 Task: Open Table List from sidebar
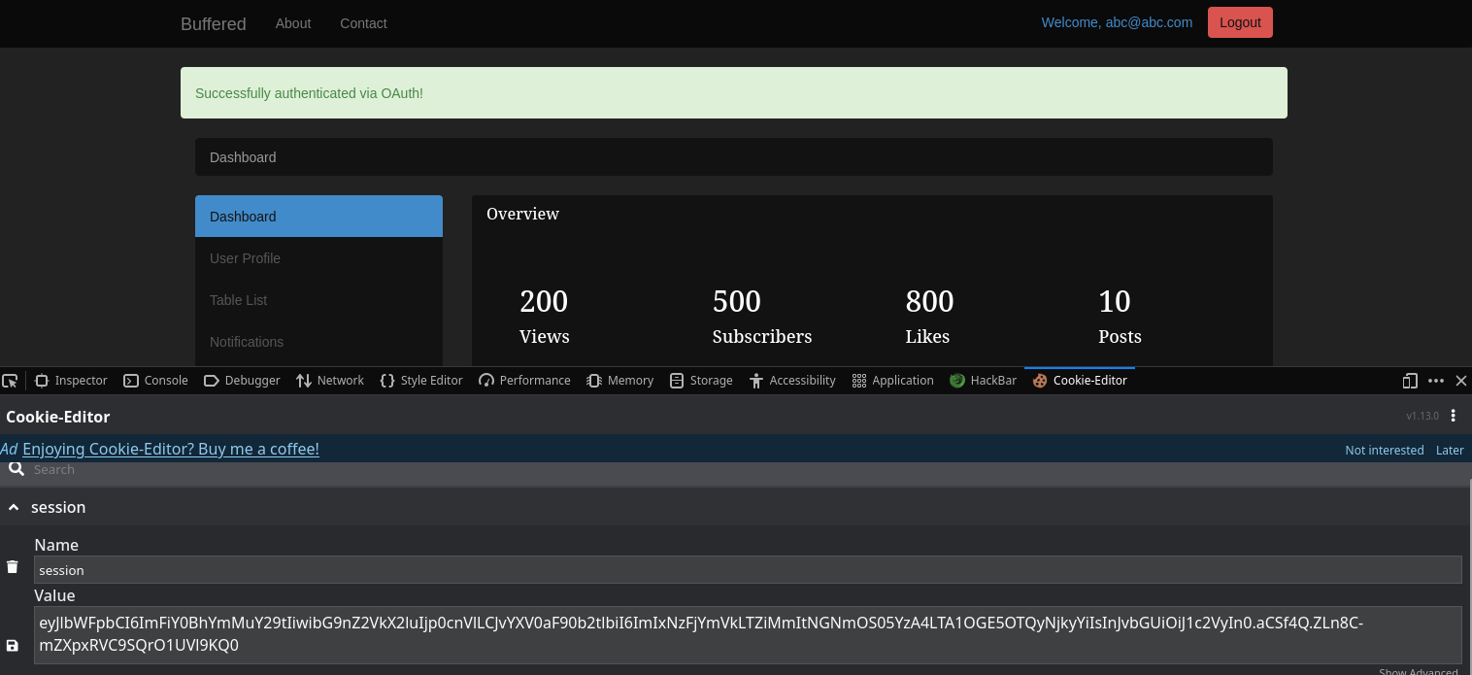coord(238,300)
